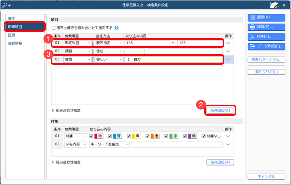Click the magnifier-plus search icon in title bar
Screen dimensions: 291x185
pyautogui.click(x=6, y=5)
